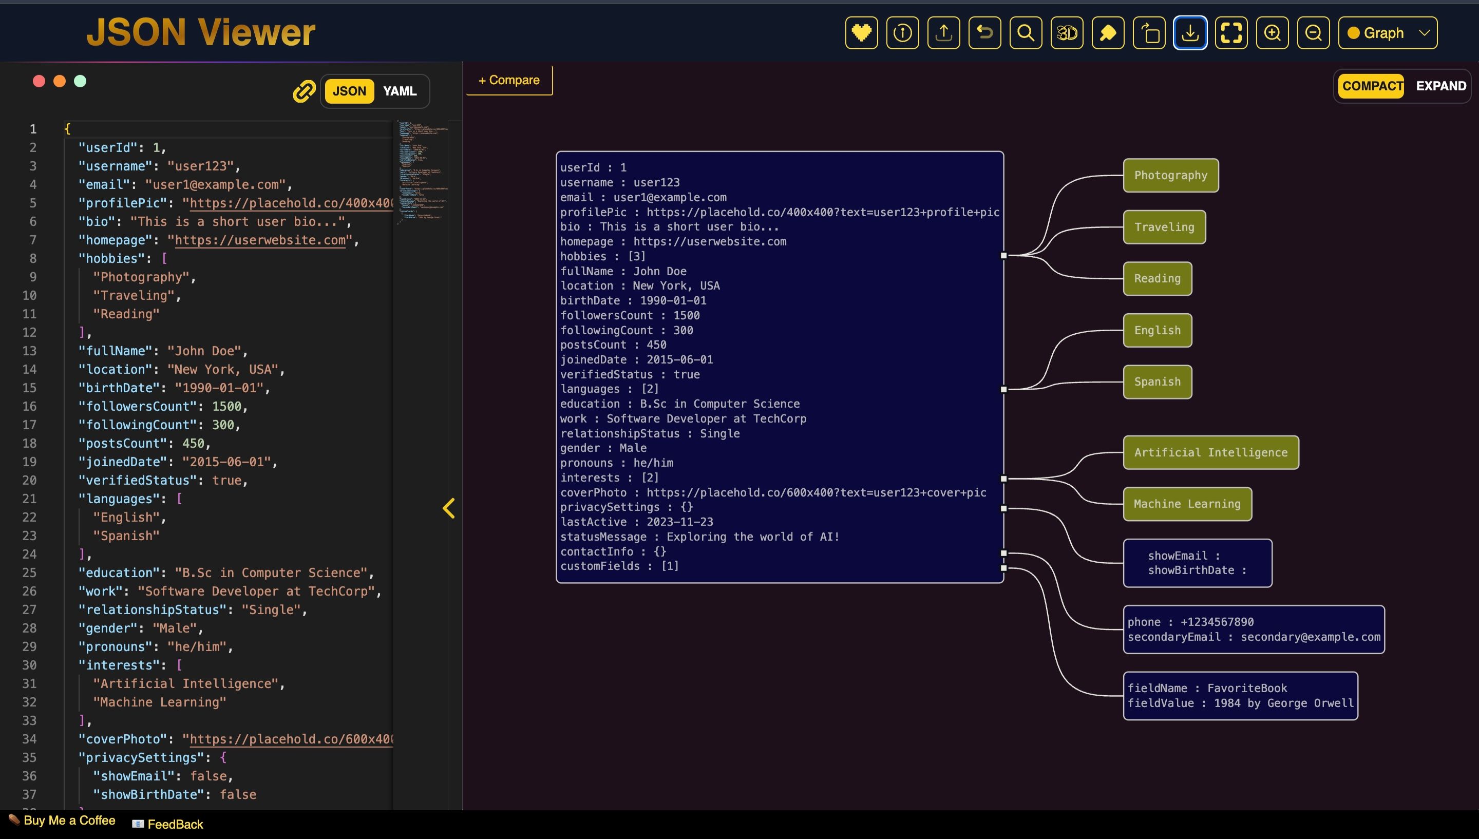Click the undo arrow icon
The image size is (1479, 839).
984,33
